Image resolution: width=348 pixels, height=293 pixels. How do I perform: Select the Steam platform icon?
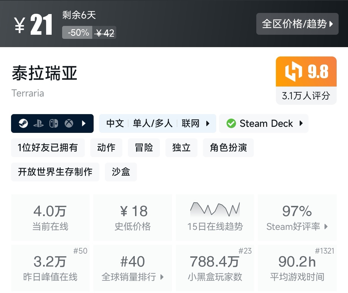pos(23,123)
